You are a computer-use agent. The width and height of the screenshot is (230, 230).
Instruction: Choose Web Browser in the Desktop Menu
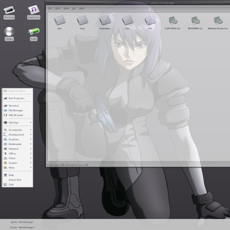(17, 115)
